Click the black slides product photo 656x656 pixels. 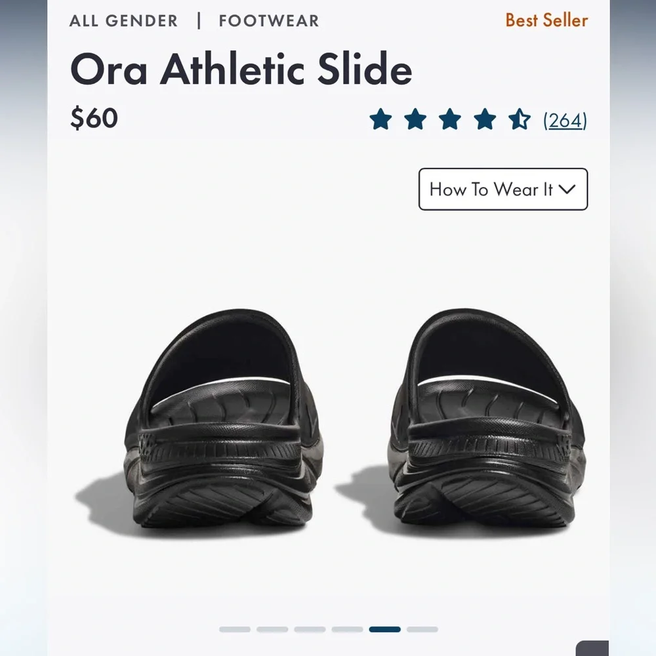[x=328, y=420]
